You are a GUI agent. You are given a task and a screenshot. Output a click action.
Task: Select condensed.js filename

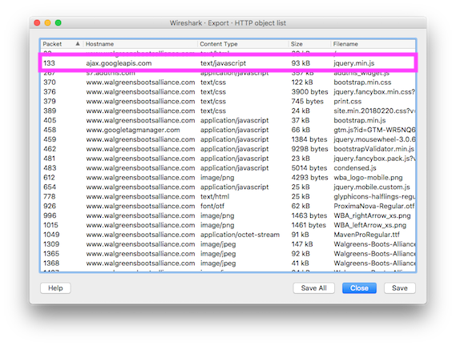point(355,168)
